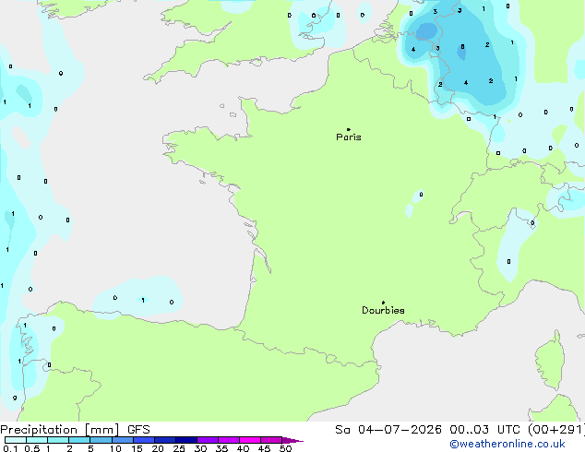The width and height of the screenshot is (585, 452).
Task: Click the '00..03 UTC' time range text
Action: 484,430
